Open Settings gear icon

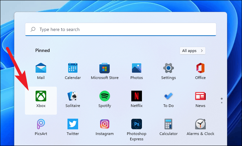169,68
